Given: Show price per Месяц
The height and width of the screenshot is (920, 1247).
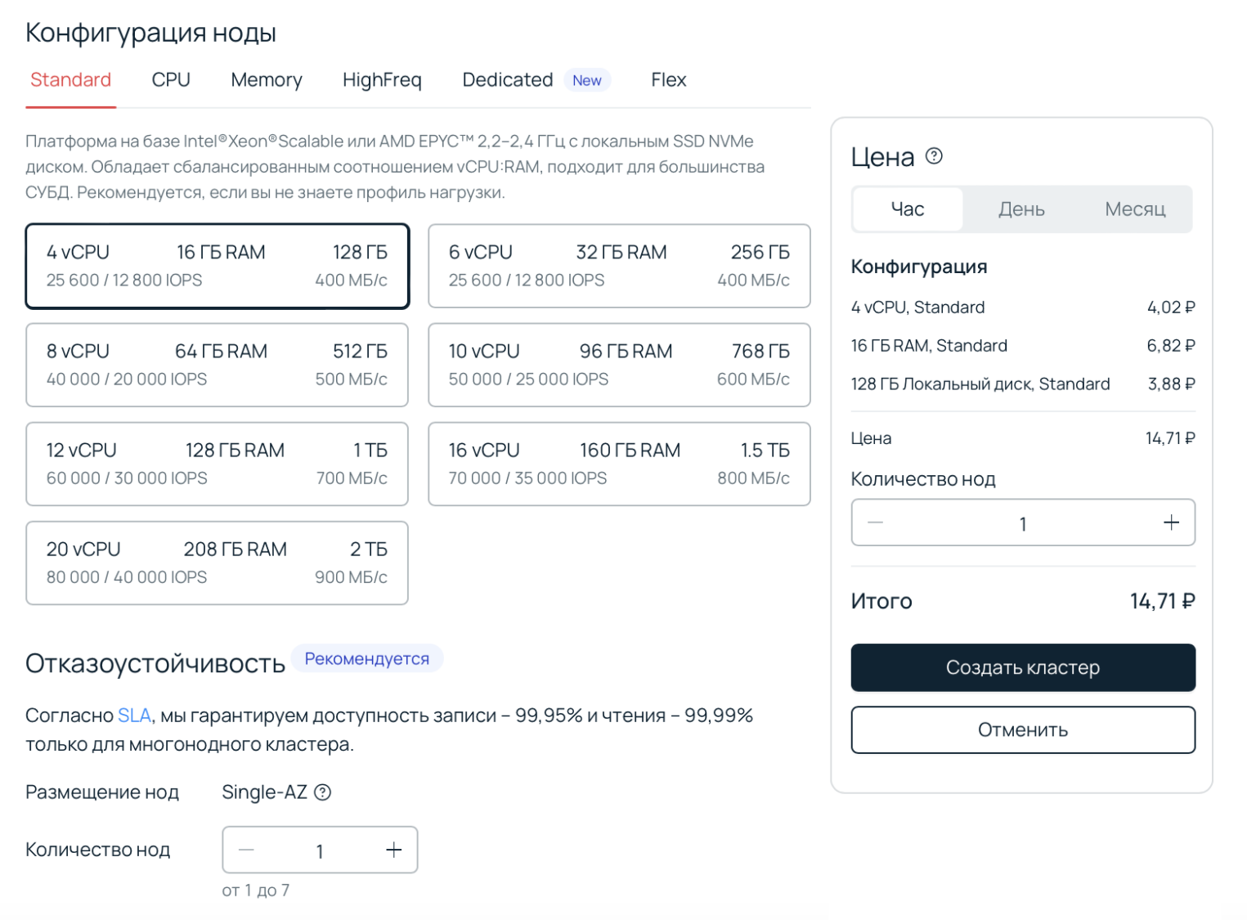Looking at the screenshot, I should click(1135, 209).
